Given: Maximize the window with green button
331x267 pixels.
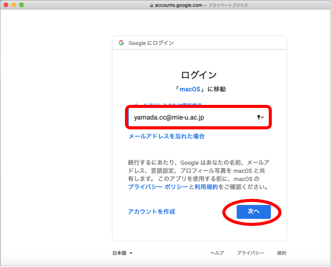Looking at the screenshot, I should click(x=21, y=5).
